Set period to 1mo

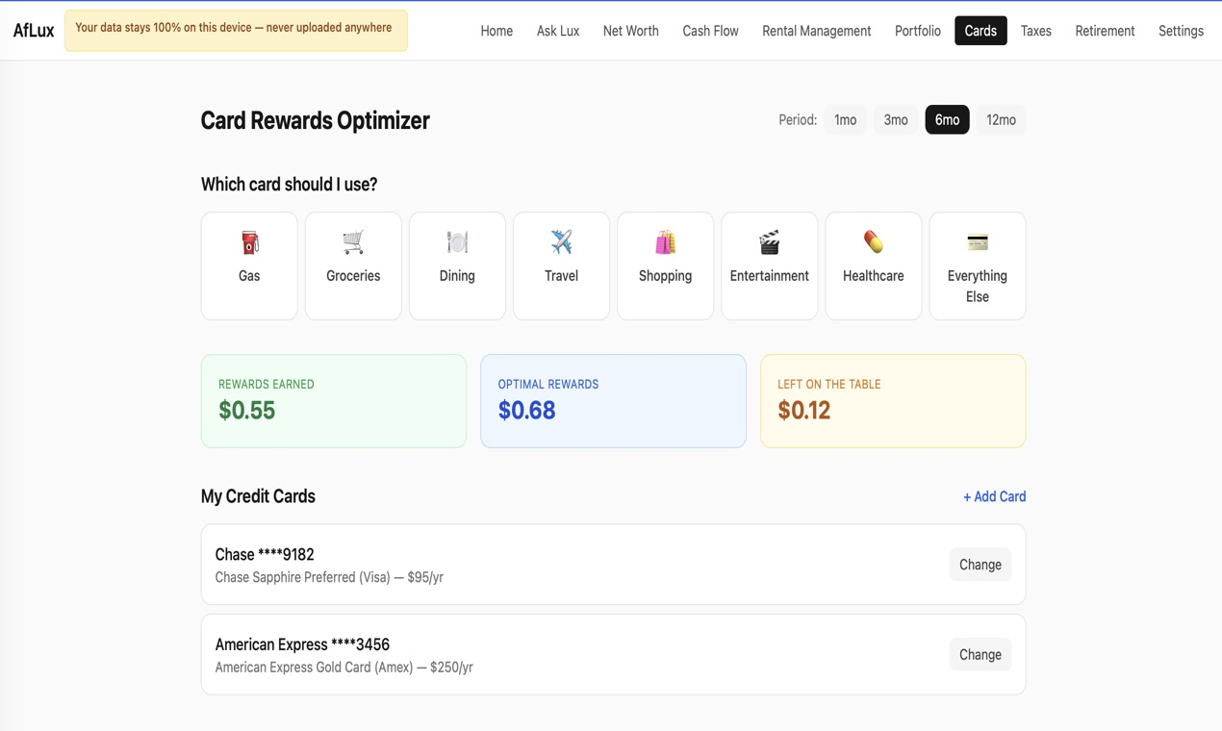[x=845, y=120]
